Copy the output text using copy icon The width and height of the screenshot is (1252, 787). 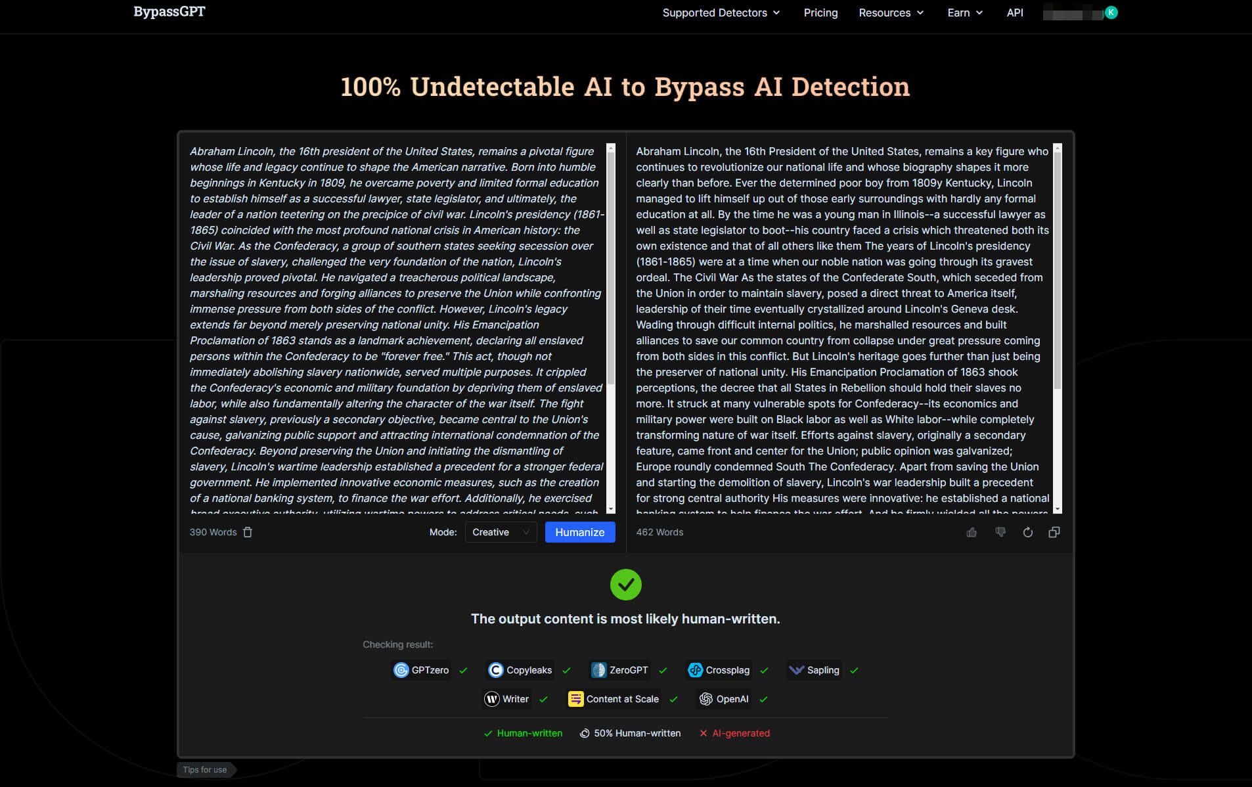click(x=1054, y=532)
